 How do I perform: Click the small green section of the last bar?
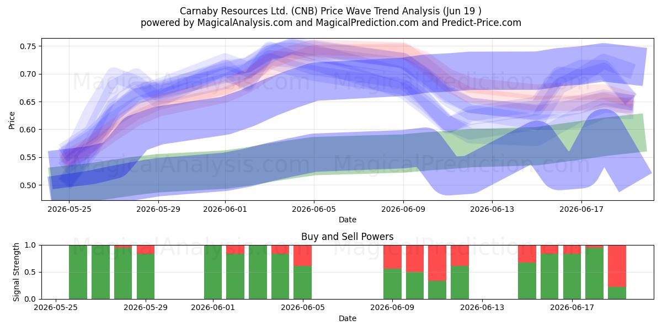[617, 293]
